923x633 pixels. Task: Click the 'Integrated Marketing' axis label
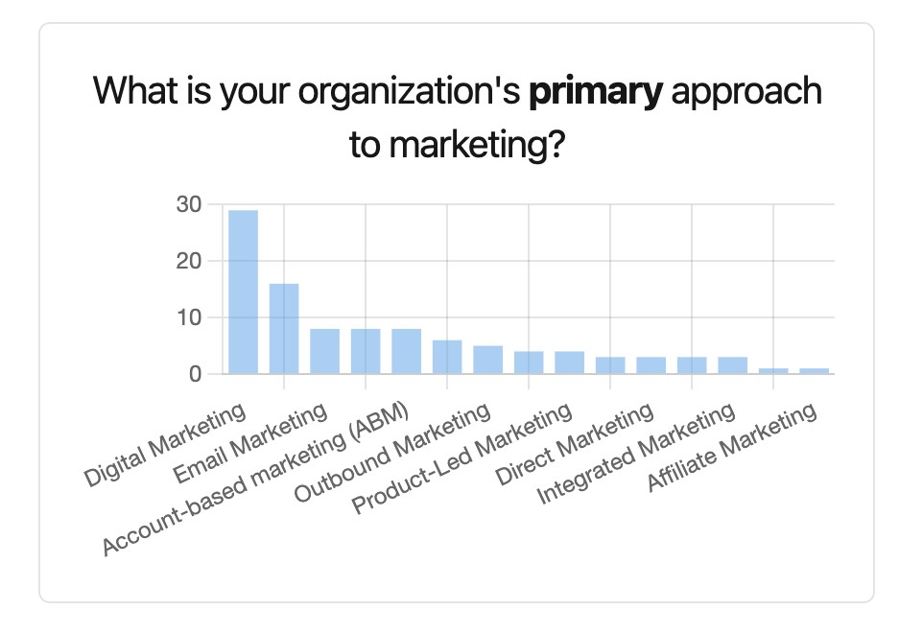click(637, 454)
